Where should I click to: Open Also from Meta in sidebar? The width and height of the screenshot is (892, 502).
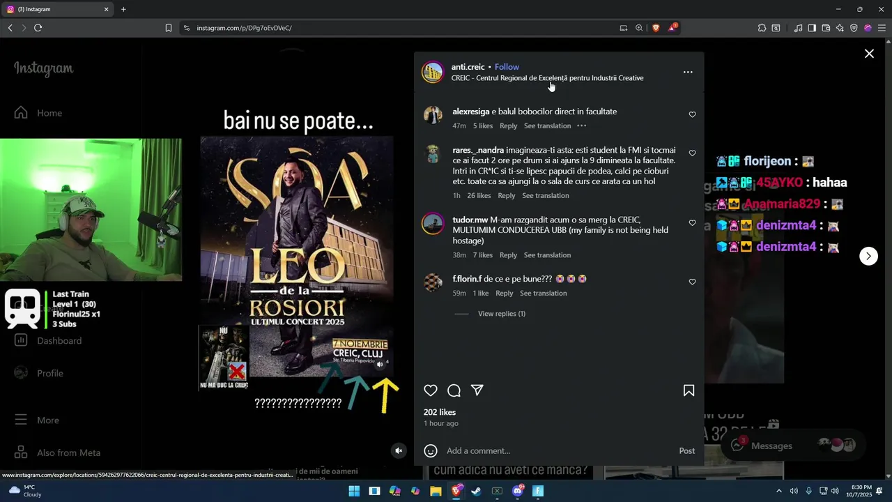[x=57, y=452]
